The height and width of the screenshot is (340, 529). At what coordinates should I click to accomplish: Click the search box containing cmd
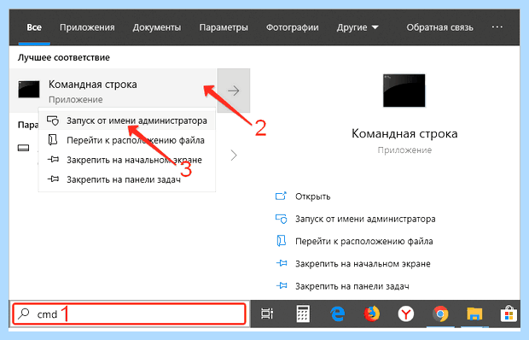click(129, 314)
